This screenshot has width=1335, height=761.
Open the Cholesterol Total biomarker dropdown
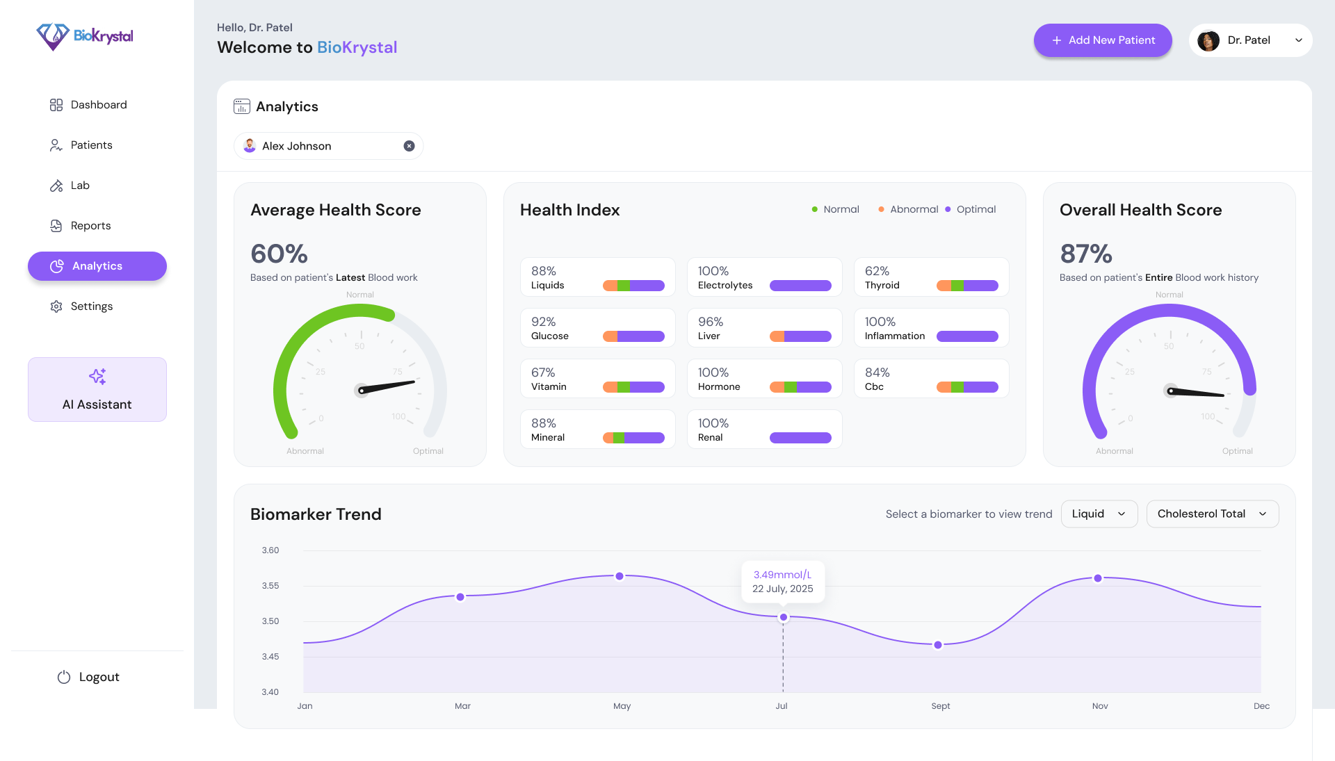click(x=1212, y=514)
